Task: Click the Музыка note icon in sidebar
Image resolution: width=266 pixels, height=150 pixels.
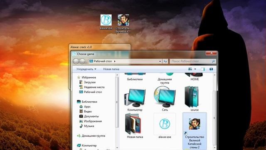Action: click(x=81, y=126)
